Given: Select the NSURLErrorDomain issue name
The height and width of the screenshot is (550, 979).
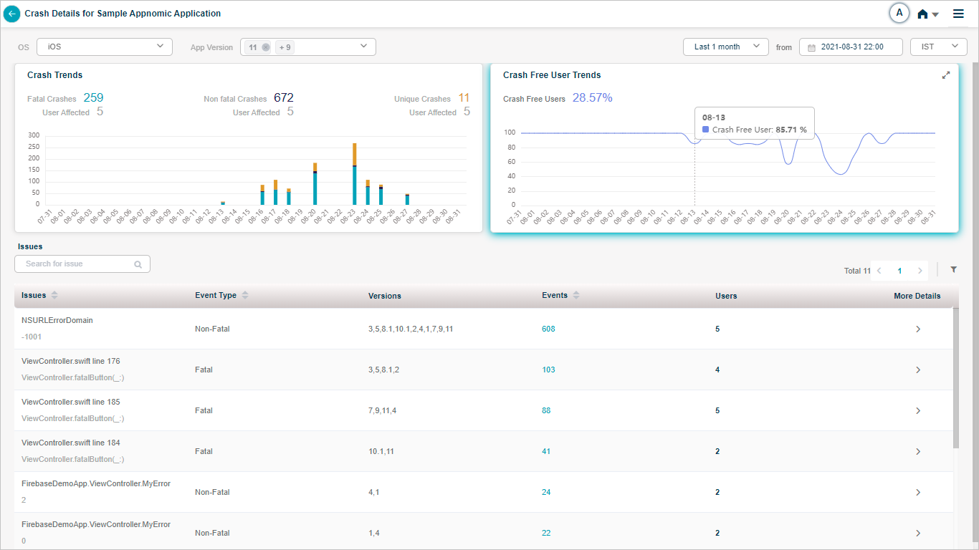Looking at the screenshot, I should point(57,321).
